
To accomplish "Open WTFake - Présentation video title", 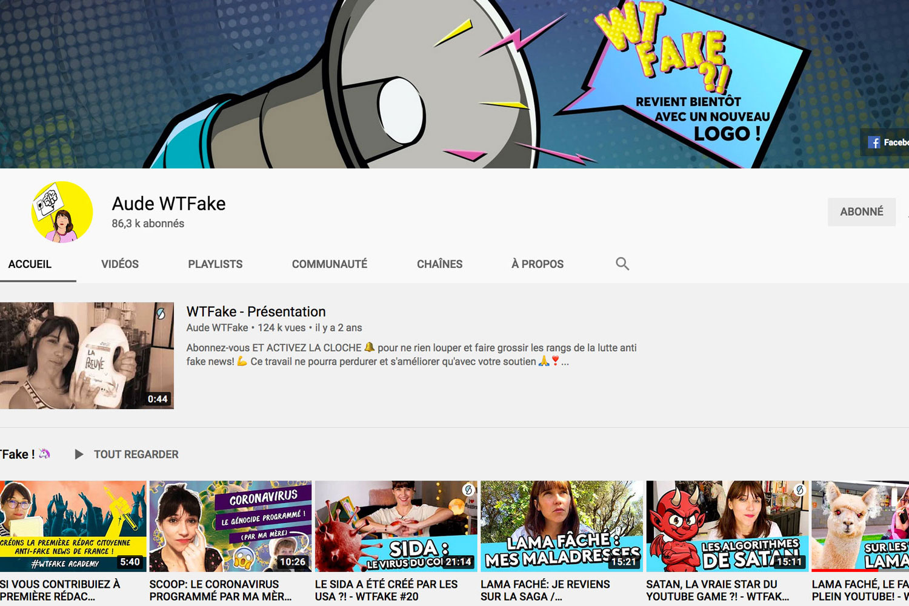I will click(x=256, y=311).
